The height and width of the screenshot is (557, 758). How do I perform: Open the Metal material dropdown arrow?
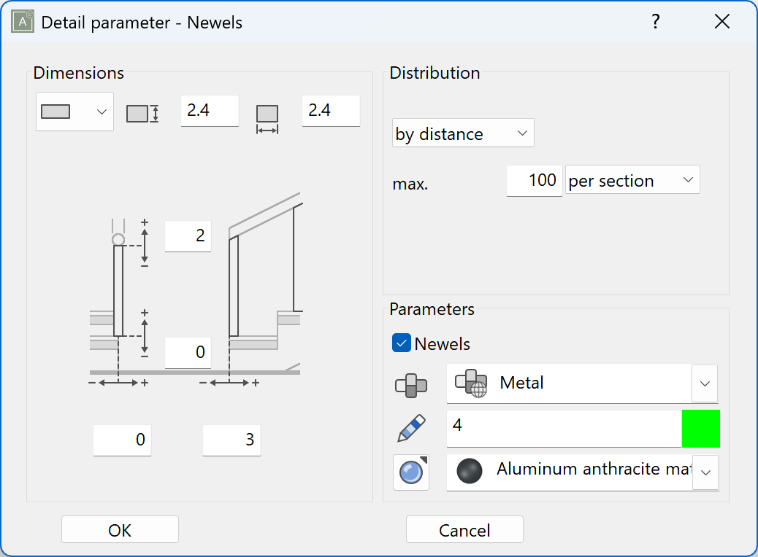[x=705, y=383]
